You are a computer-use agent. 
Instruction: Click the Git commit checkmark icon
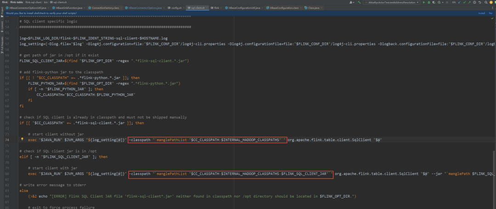point(464,2)
